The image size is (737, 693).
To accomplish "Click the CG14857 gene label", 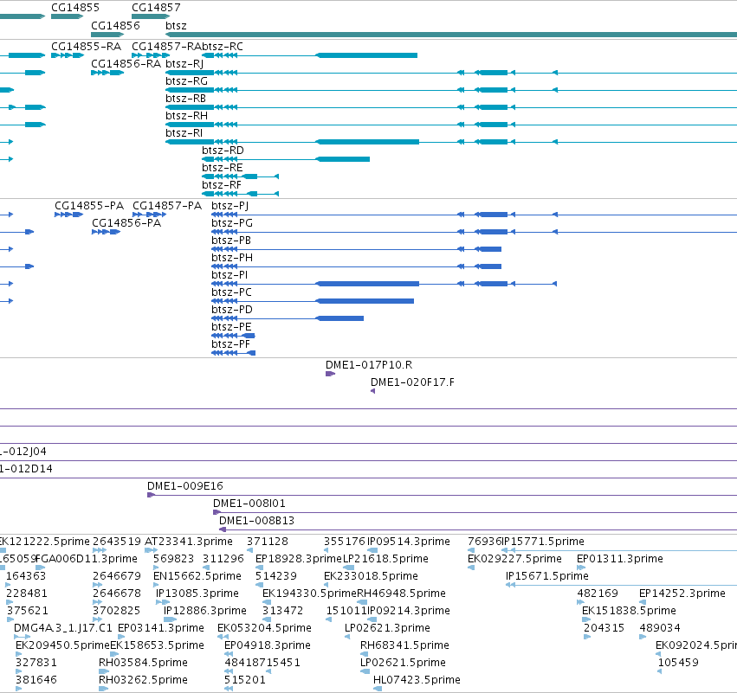I will 156,8.
